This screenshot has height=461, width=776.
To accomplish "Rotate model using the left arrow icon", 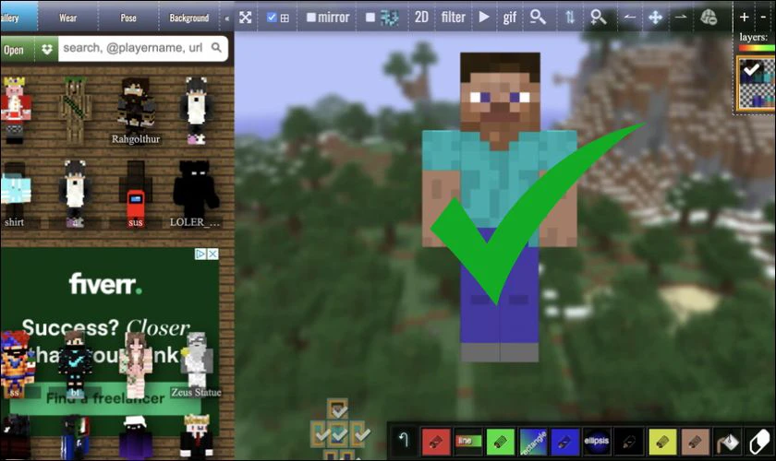I will click(629, 18).
